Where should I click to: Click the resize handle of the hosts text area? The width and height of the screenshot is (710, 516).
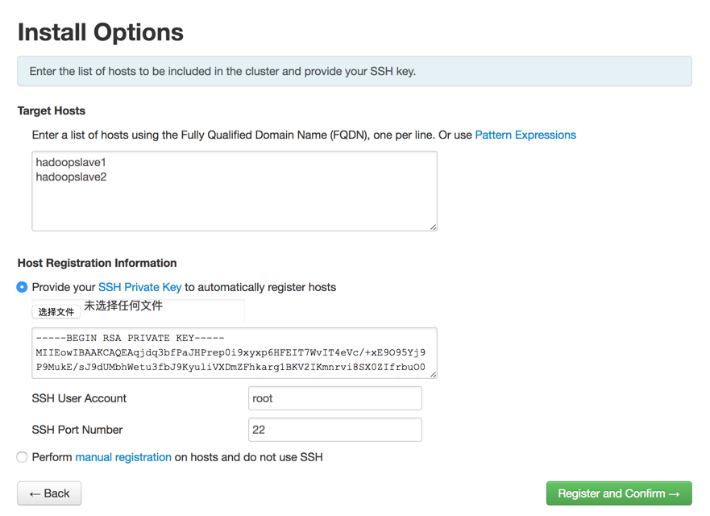coord(433,227)
